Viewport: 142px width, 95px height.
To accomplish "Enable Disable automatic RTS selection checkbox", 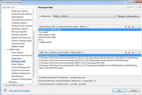I will (39, 77).
